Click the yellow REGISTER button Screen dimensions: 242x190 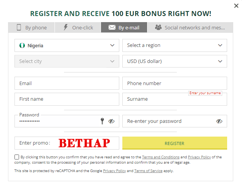pos(175,143)
